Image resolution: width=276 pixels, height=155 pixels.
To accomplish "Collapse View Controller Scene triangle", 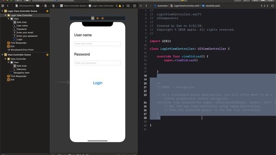I will 2,55.
